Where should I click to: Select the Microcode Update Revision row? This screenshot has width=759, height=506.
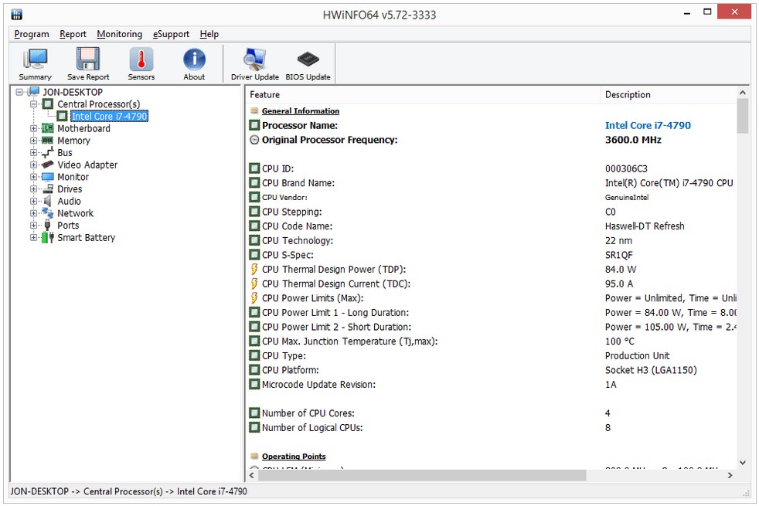[x=492, y=385]
